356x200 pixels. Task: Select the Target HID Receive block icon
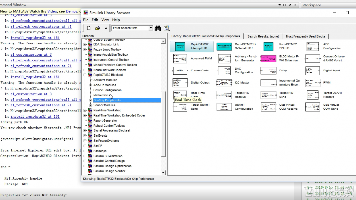point(224,95)
